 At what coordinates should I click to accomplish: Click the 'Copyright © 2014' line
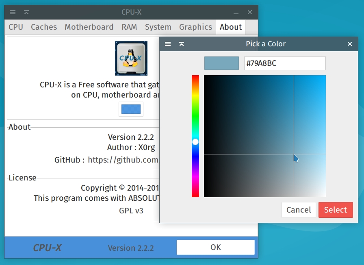[x=120, y=188]
